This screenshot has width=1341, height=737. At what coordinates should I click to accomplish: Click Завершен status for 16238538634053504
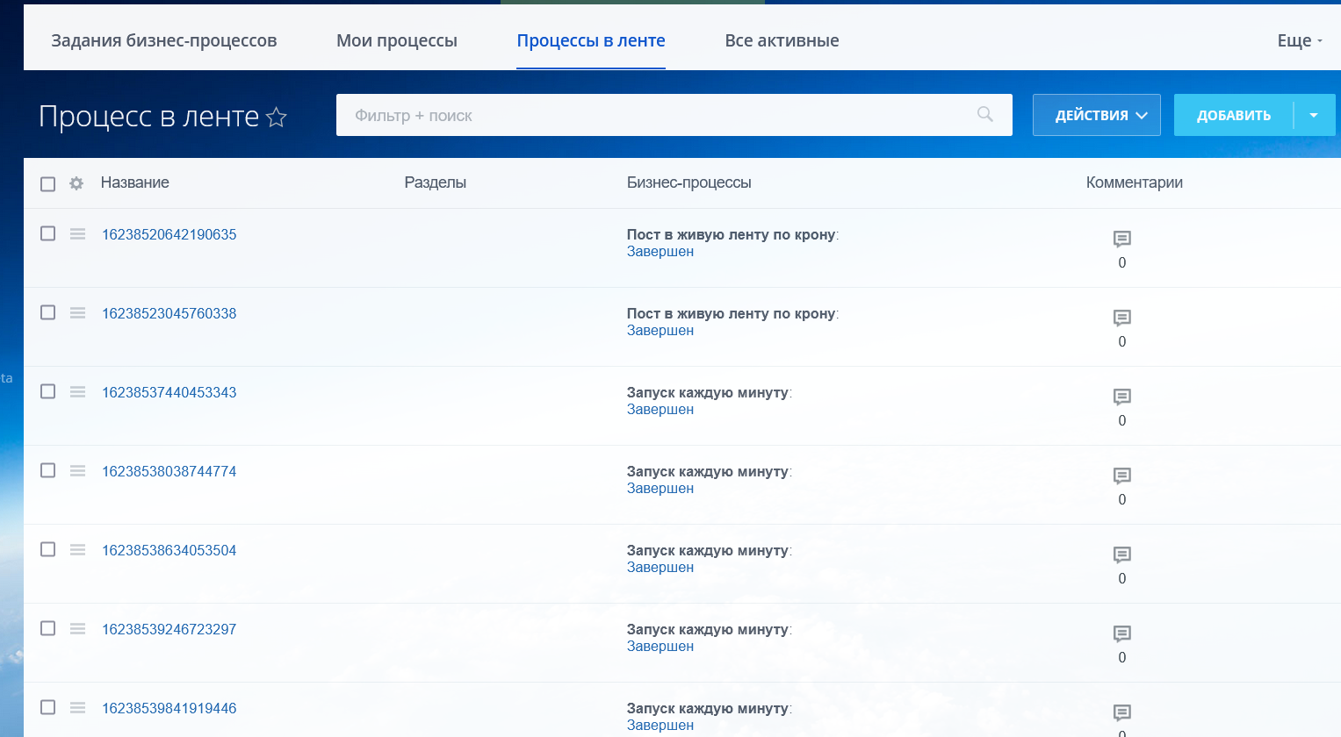coord(660,568)
